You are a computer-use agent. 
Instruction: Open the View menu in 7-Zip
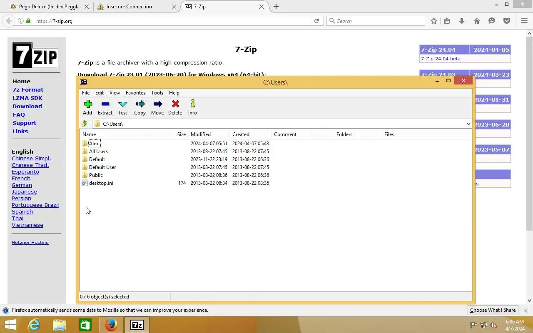115,93
